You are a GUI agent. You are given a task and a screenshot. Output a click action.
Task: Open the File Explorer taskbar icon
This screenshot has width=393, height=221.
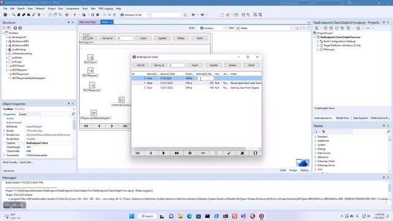click(x=180, y=216)
